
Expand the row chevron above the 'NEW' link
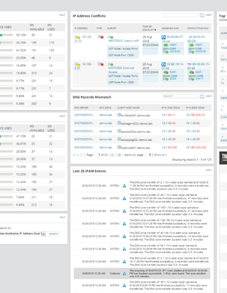222,91
